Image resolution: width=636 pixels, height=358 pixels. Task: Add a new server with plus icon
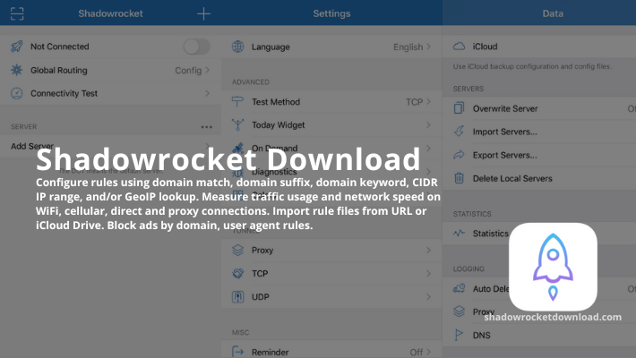(203, 13)
